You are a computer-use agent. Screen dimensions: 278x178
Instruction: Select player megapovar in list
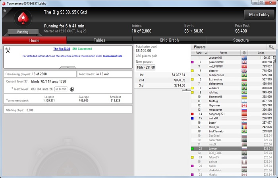[232, 110]
